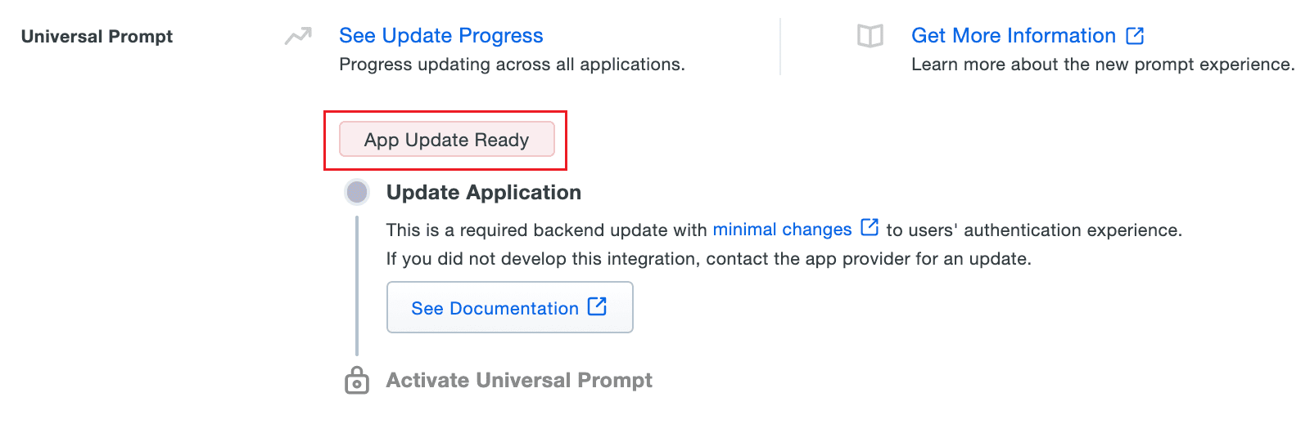The width and height of the screenshot is (1310, 424).
Task: Click external-link icon beside Get More Information
Action: coord(1135,36)
